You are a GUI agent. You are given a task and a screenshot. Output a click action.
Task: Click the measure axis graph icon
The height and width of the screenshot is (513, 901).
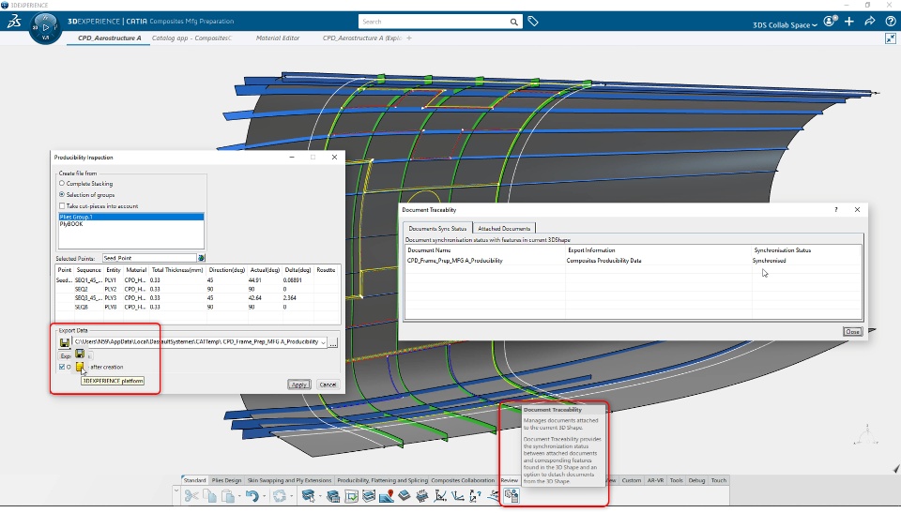(x=441, y=496)
